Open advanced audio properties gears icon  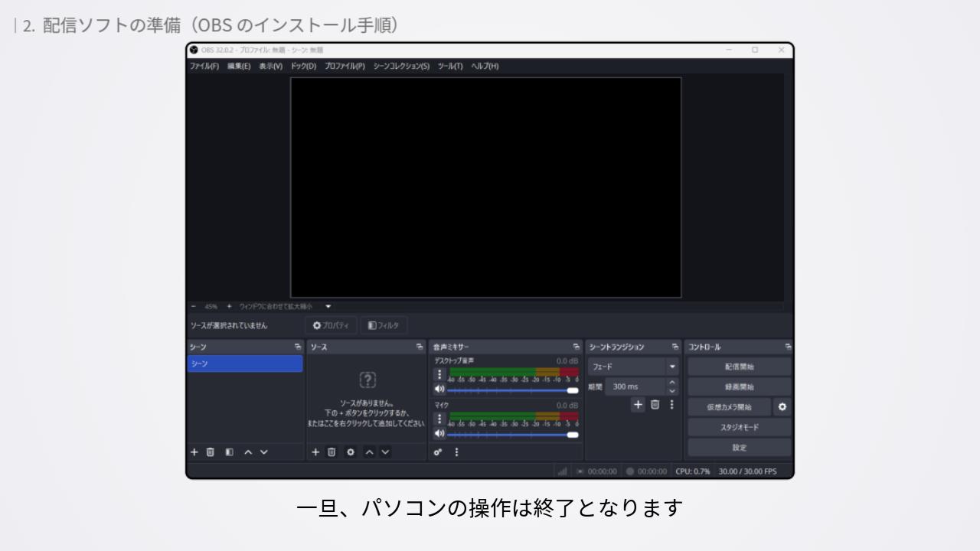(x=439, y=452)
